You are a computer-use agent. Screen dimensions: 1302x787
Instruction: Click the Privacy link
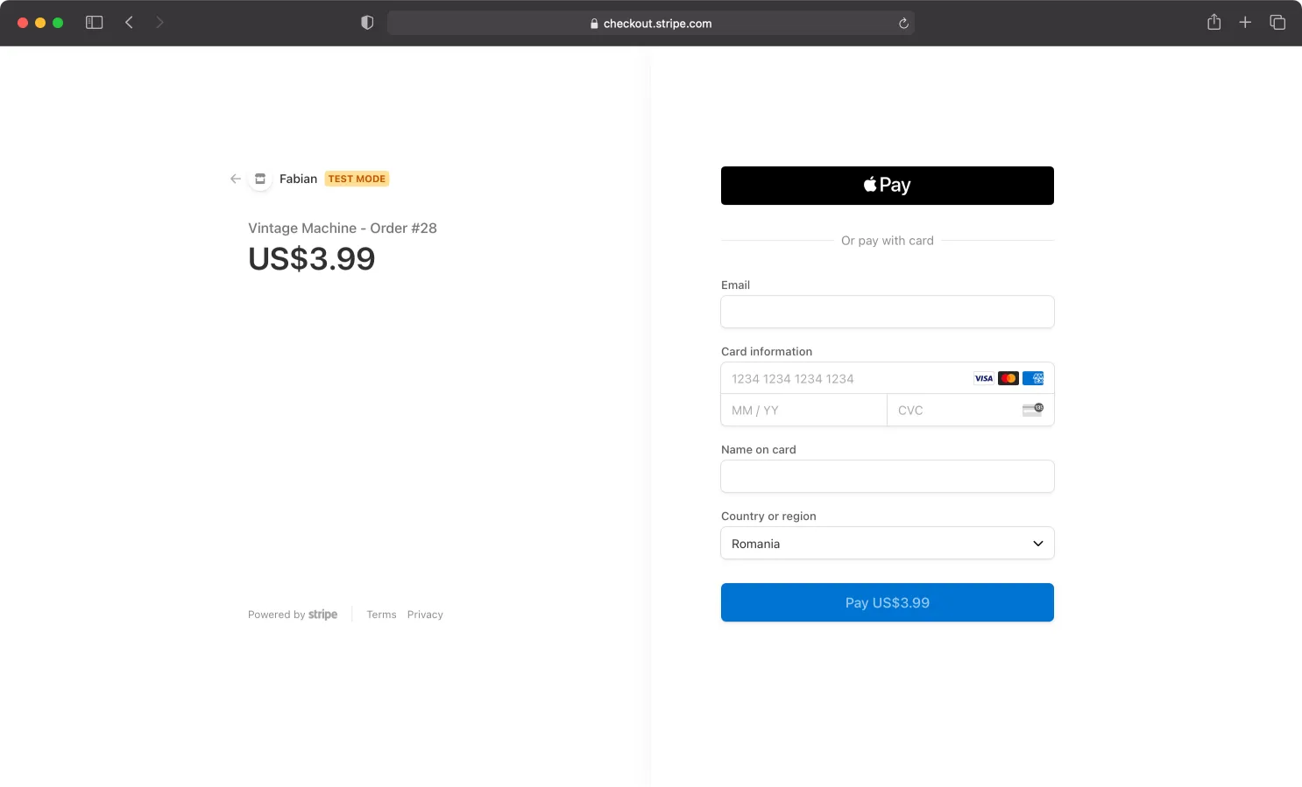tap(425, 614)
